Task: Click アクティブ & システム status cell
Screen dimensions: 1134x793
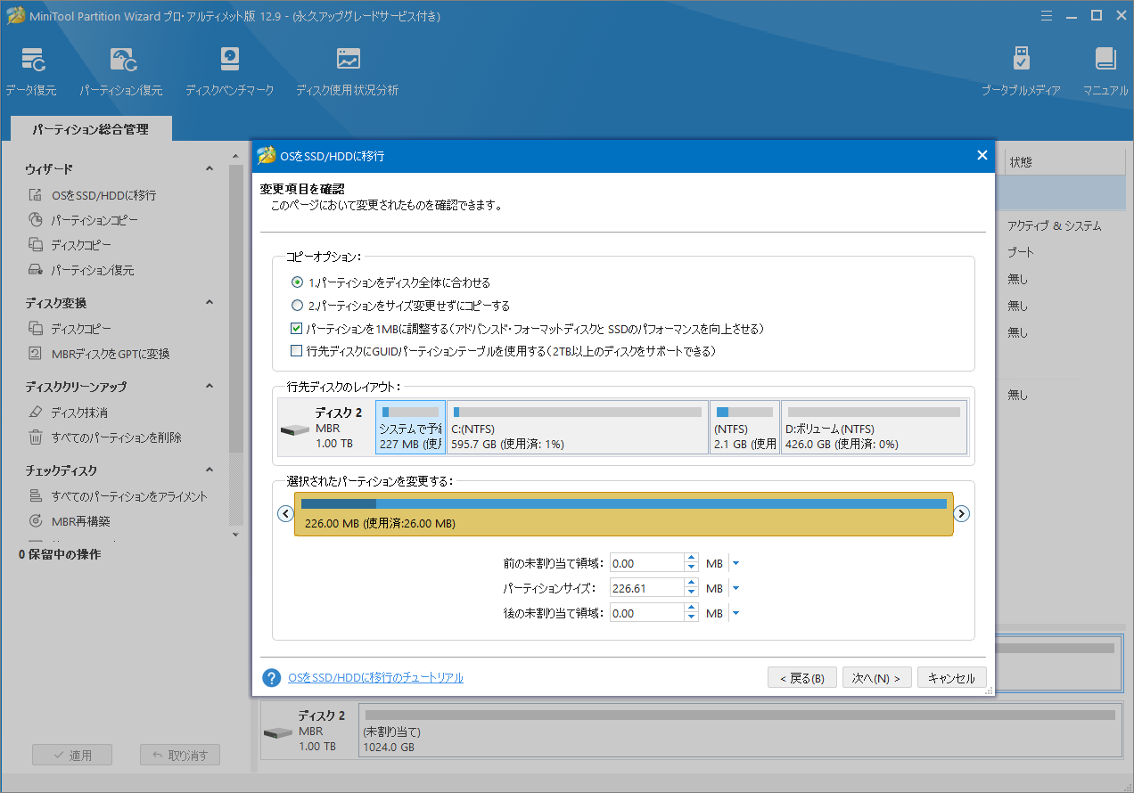Action: tap(1054, 225)
